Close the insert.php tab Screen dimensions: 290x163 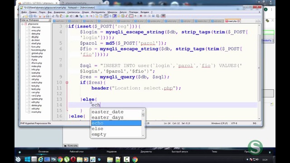tap(239, 21)
